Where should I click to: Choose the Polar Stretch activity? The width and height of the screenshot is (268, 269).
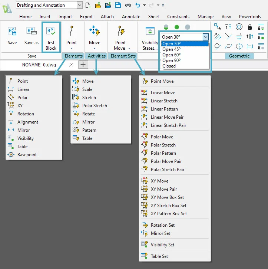(x=95, y=106)
